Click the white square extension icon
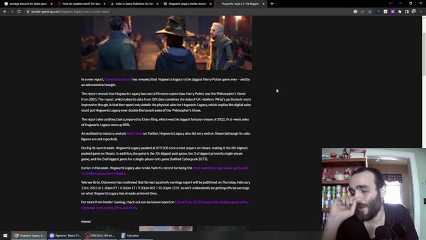The image size is (426, 240). (x=385, y=12)
